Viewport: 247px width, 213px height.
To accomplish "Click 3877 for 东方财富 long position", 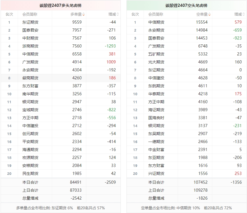I will click(77, 86).
